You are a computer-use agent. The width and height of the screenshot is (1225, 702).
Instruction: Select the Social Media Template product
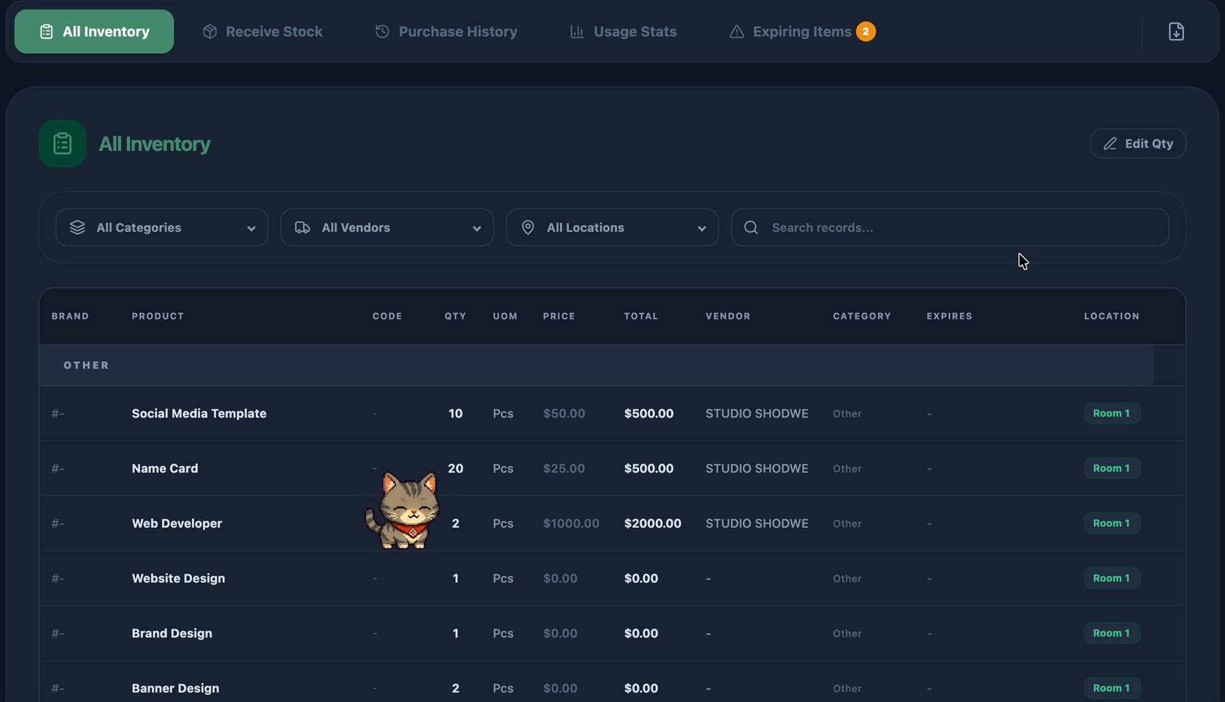tap(199, 414)
